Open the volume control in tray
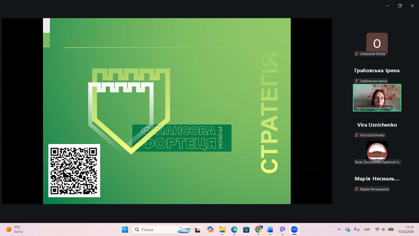Viewport: 419px width, 236px height. tap(384, 229)
